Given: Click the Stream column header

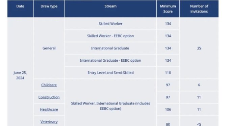Looking at the screenshot, I should click(x=110, y=9).
